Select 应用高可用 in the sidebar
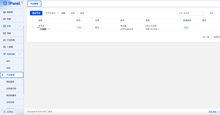220x115 pixels. [x=12, y=88]
